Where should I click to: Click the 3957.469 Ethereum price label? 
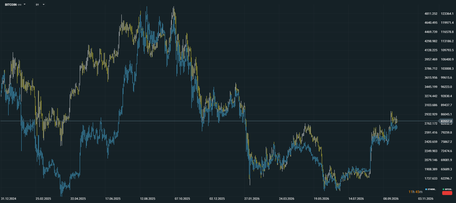coord(431,59)
